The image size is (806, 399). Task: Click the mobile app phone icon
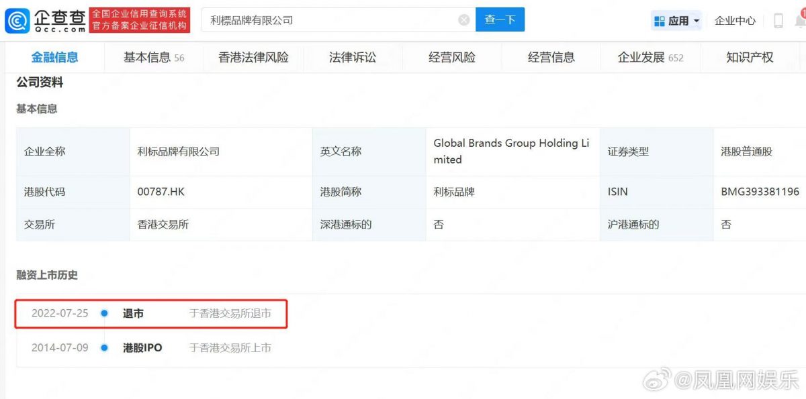click(778, 20)
